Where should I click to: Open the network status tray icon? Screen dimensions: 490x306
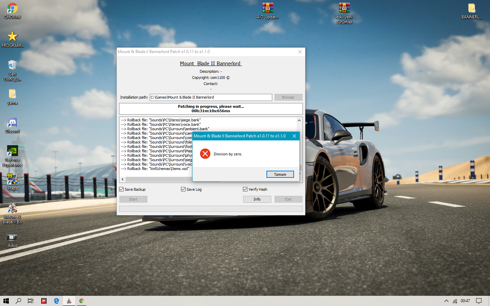(x=455, y=301)
